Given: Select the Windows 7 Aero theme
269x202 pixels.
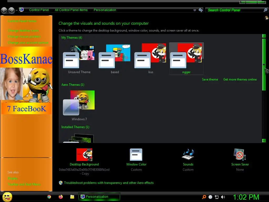Looking at the screenshot, I should [x=79, y=105].
